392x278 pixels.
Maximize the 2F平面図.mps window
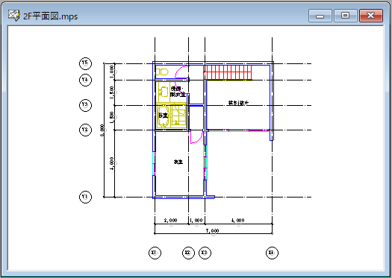coord(346,16)
